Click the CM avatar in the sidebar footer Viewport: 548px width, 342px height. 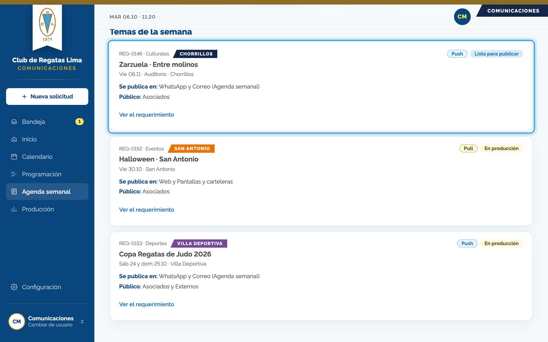click(x=17, y=321)
